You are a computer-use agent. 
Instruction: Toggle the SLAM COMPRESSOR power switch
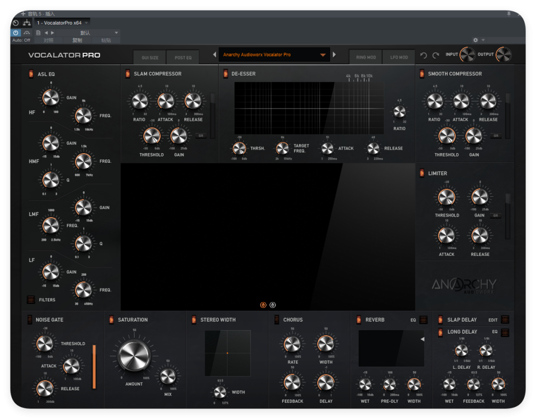pos(128,73)
